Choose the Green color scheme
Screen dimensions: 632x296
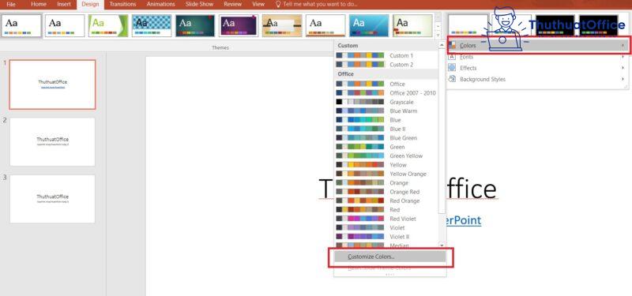pyautogui.click(x=386, y=147)
